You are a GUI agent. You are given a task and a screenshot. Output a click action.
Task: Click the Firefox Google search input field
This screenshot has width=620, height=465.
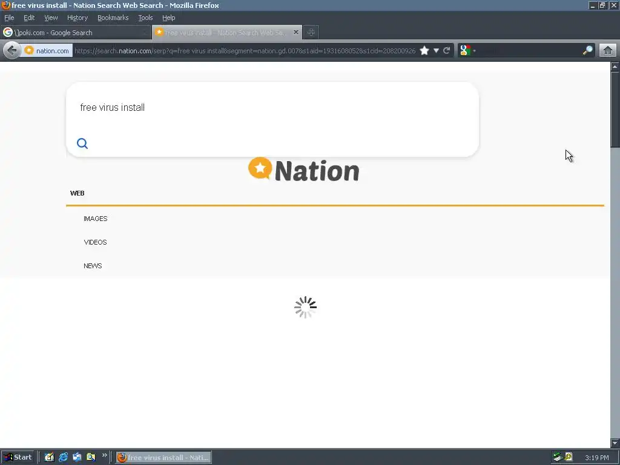pos(530,51)
